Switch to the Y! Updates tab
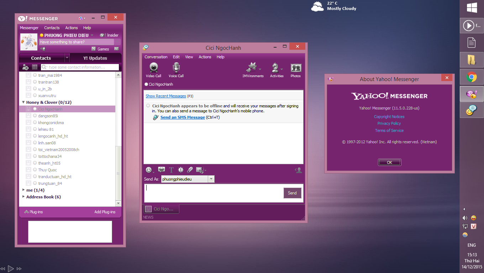 click(x=95, y=58)
